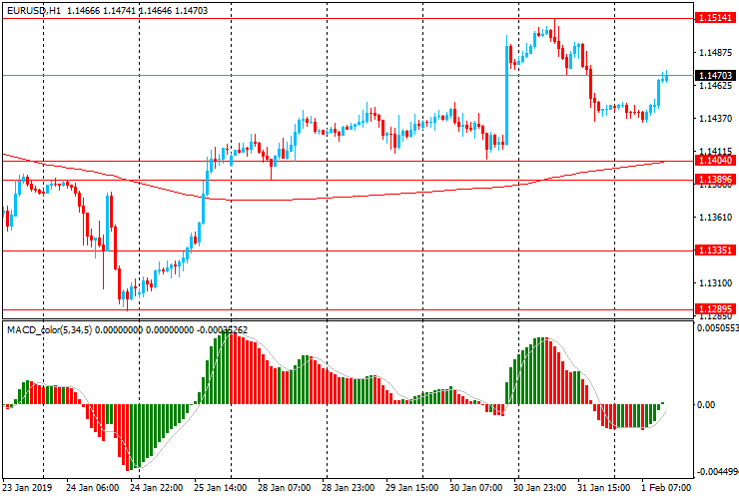Click the current price label 1.14703

point(713,76)
